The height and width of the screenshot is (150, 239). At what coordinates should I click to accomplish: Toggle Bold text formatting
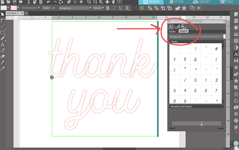[108, 8]
